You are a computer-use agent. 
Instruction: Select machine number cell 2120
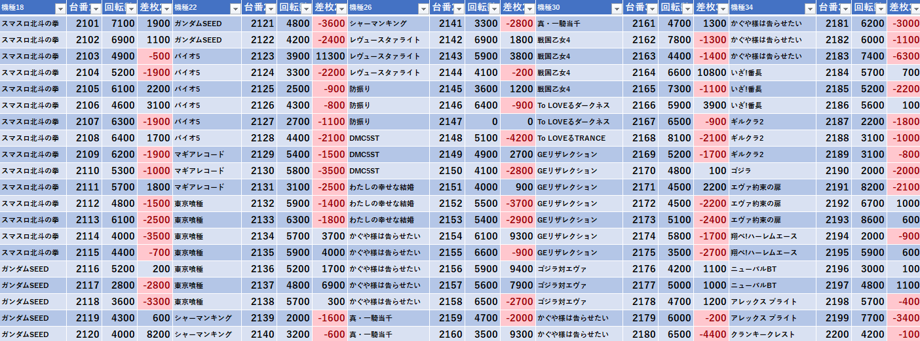85,334
